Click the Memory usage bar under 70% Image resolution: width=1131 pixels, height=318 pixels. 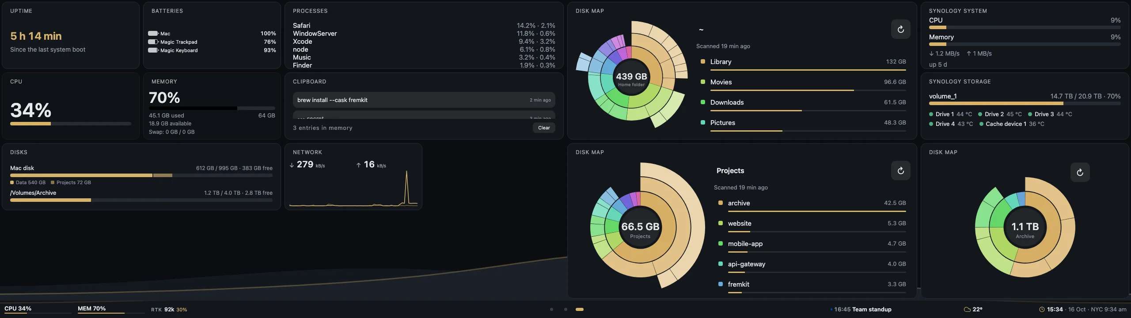[x=212, y=108]
